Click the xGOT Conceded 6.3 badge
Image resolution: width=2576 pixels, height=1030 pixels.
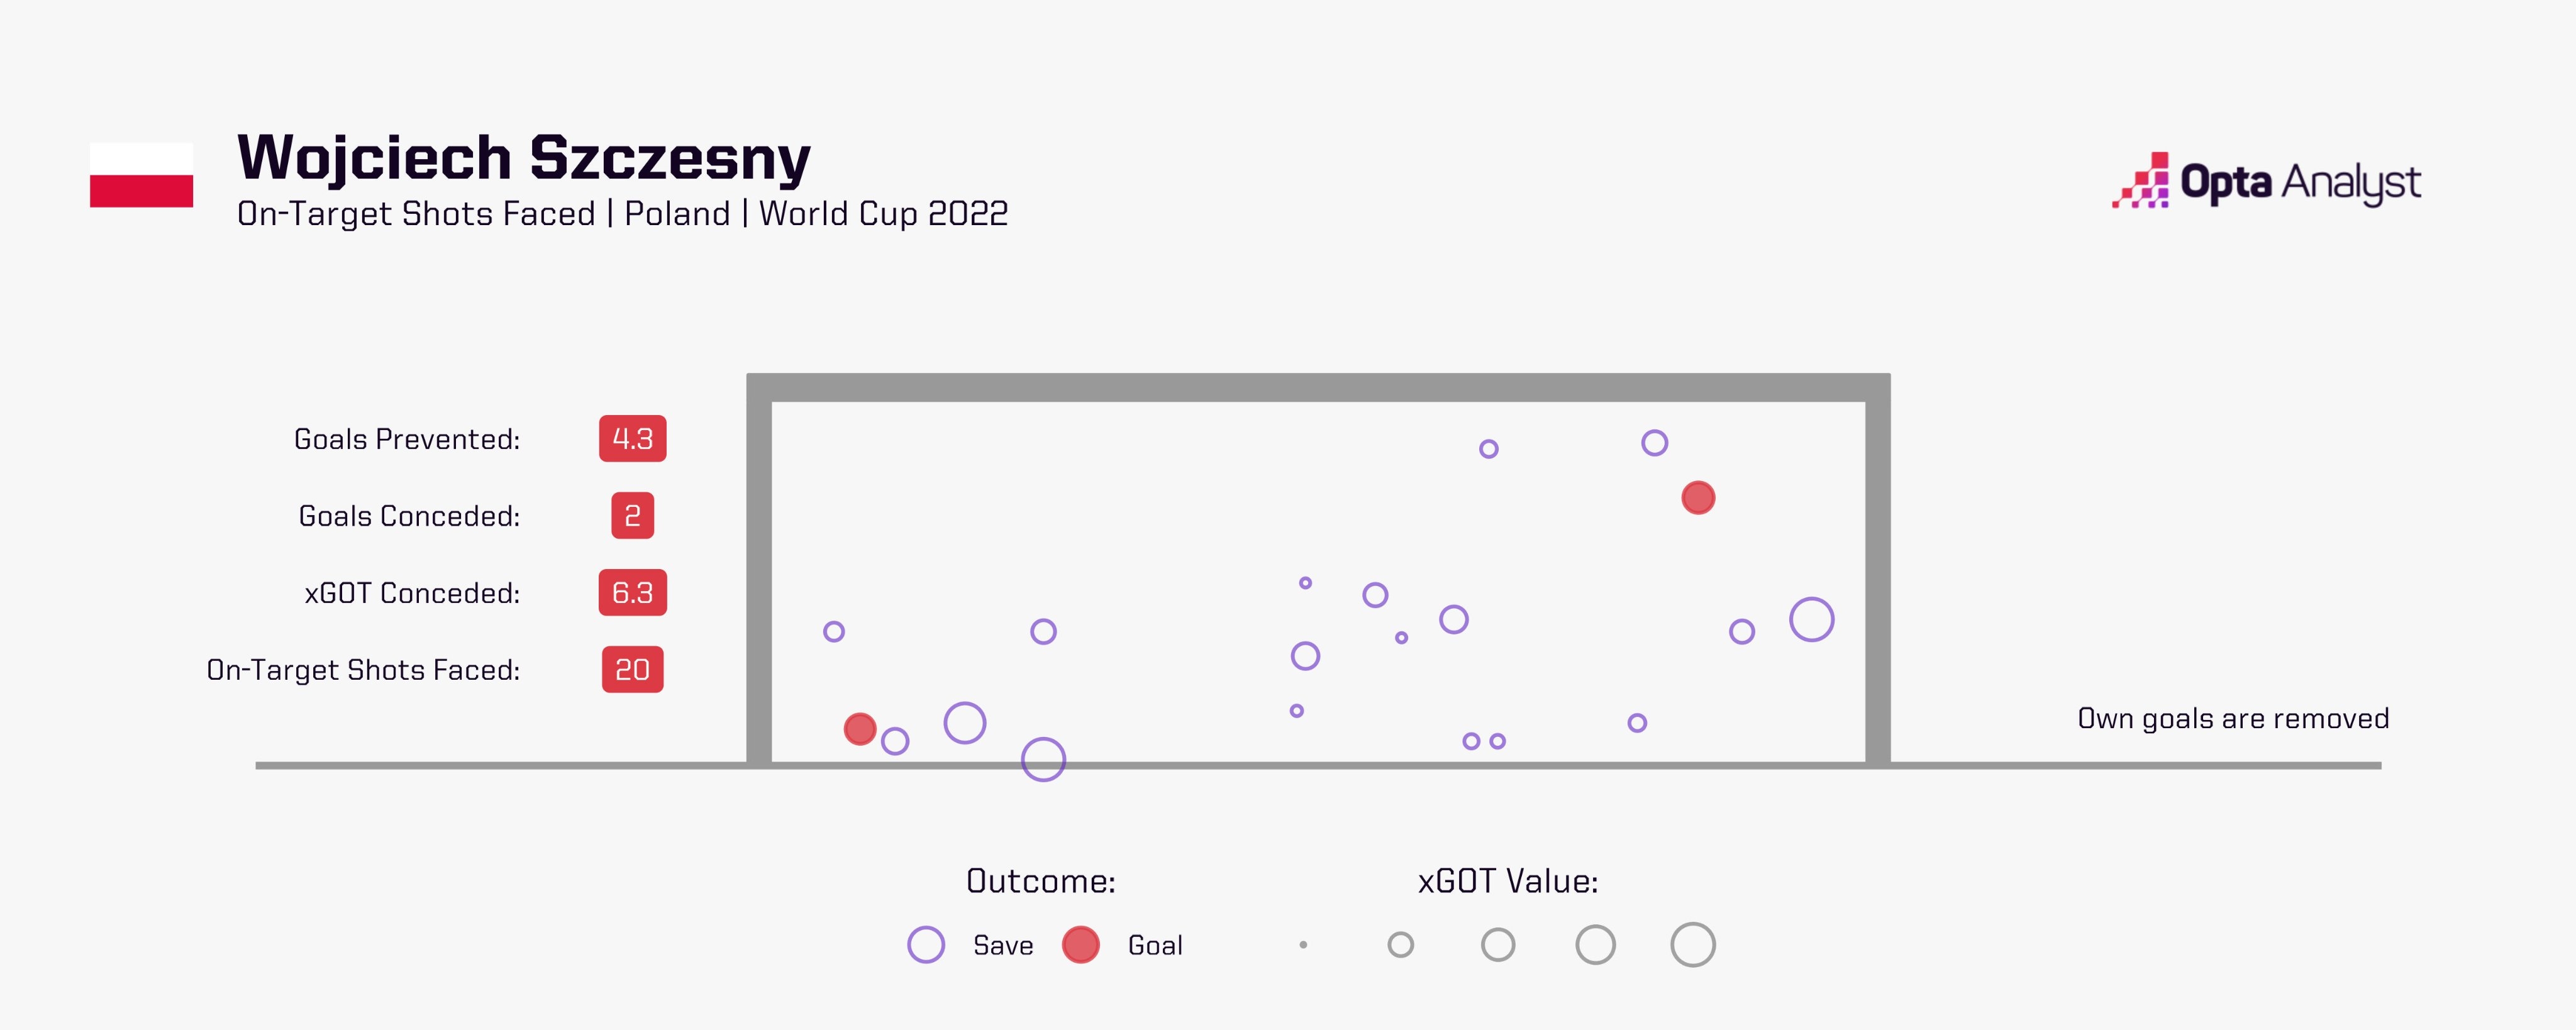coord(633,592)
